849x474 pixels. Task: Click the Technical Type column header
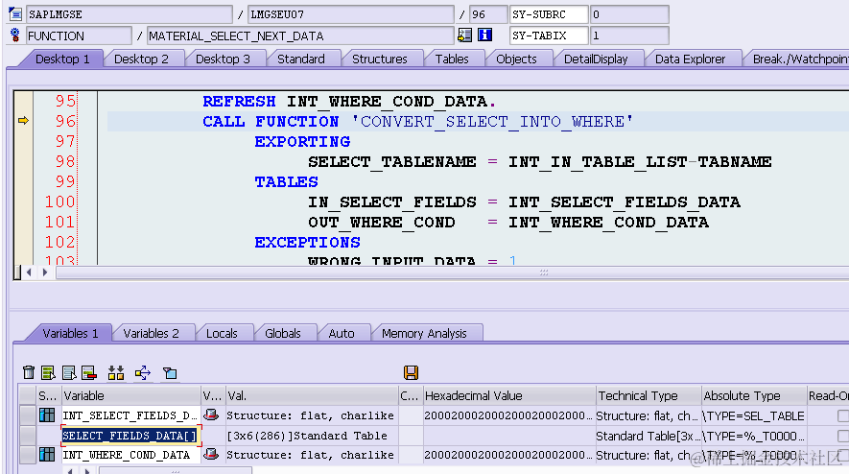tap(649, 396)
